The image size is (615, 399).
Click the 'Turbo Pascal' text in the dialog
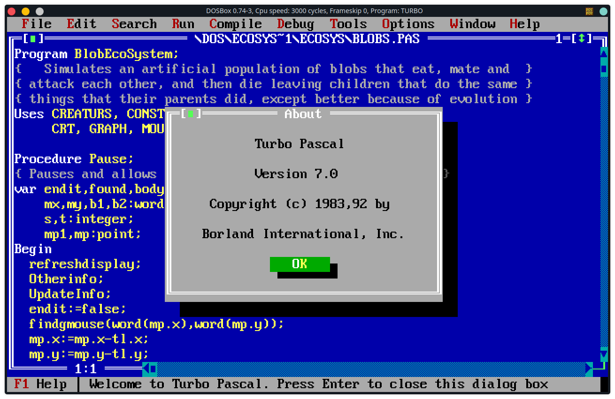point(300,143)
